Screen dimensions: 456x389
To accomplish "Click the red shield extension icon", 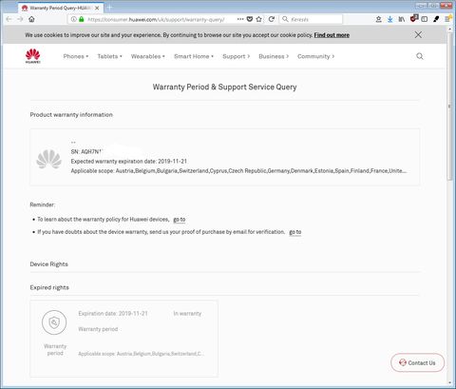I will coord(414,19).
